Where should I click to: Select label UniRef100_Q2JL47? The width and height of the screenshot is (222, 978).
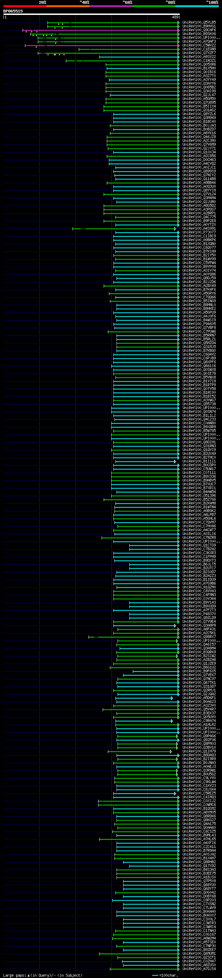[199, 95]
